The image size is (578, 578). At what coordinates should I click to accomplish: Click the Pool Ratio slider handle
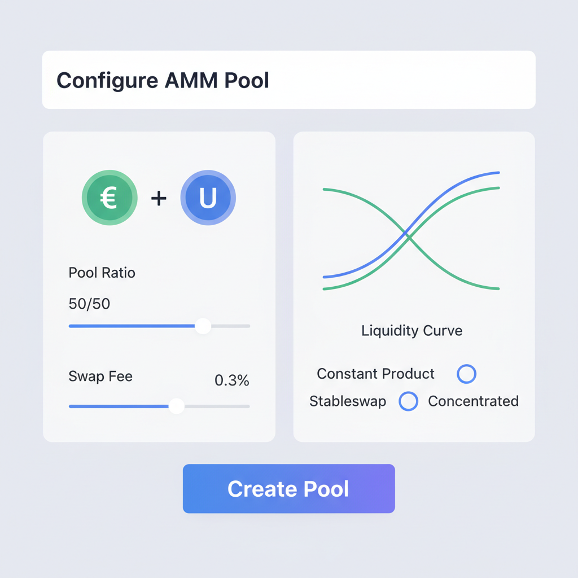(202, 326)
